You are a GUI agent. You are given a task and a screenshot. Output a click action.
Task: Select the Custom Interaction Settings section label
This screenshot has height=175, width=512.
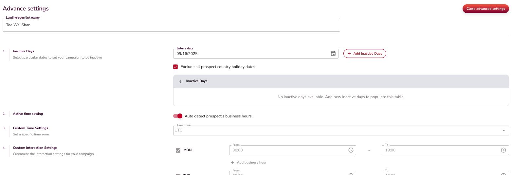tap(35, 148)
